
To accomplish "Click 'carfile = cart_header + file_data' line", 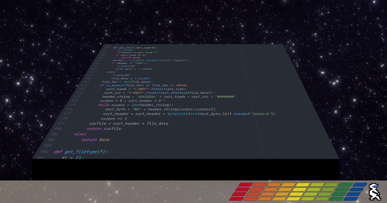I will [x=129, y=123].
